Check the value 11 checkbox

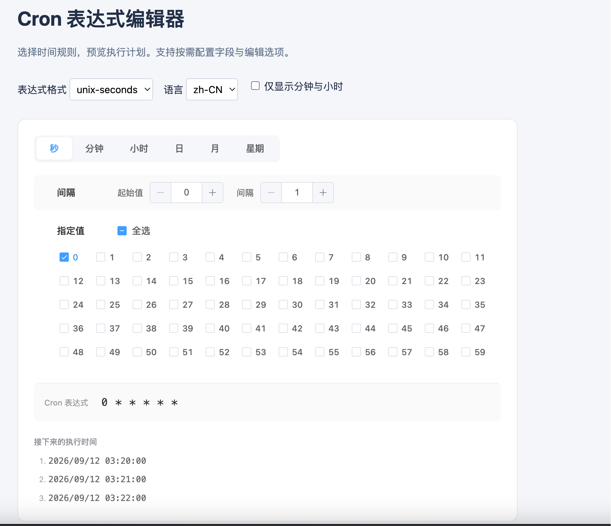(x=466, y=257)
